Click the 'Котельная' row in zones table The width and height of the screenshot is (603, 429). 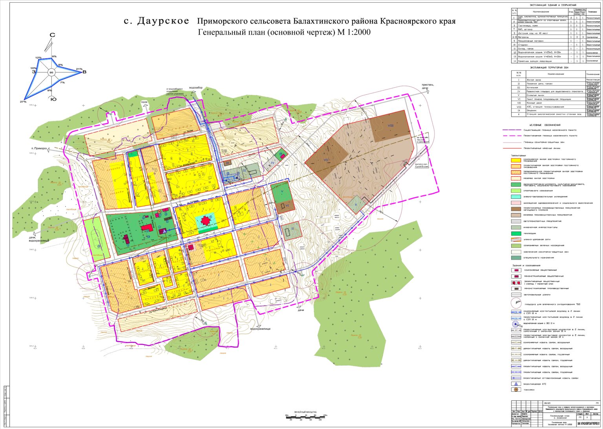556,88
